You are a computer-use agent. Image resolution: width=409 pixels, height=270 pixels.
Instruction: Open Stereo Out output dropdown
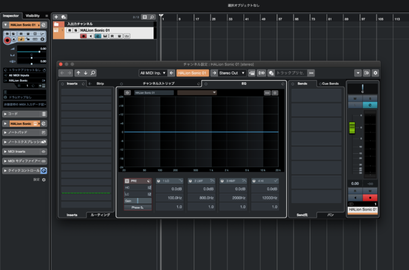232,73
